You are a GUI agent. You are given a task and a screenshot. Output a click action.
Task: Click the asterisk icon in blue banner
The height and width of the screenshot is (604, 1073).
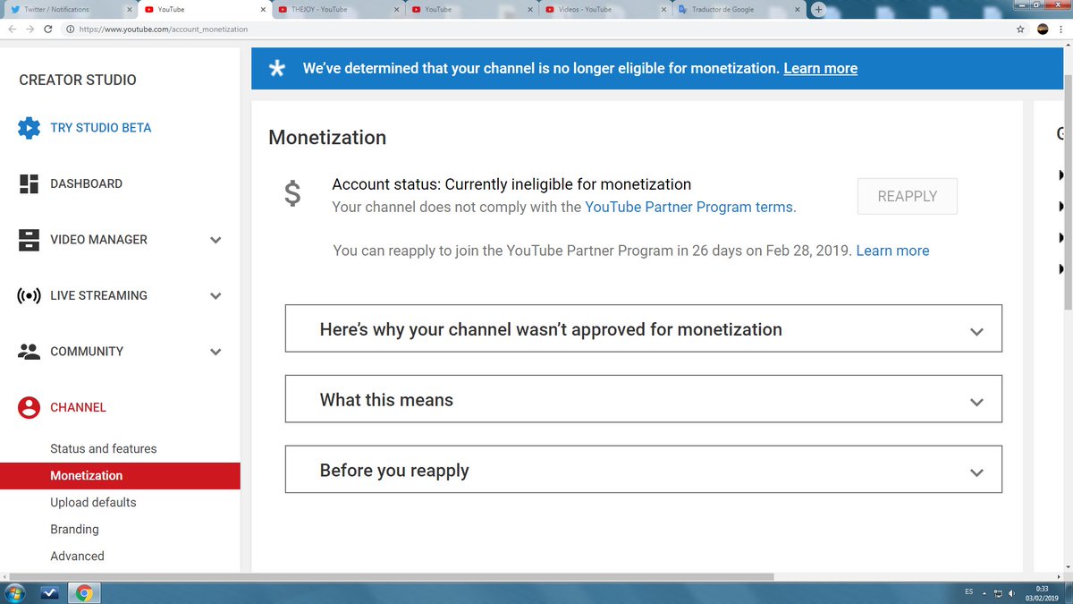click(x=277, y=68)
